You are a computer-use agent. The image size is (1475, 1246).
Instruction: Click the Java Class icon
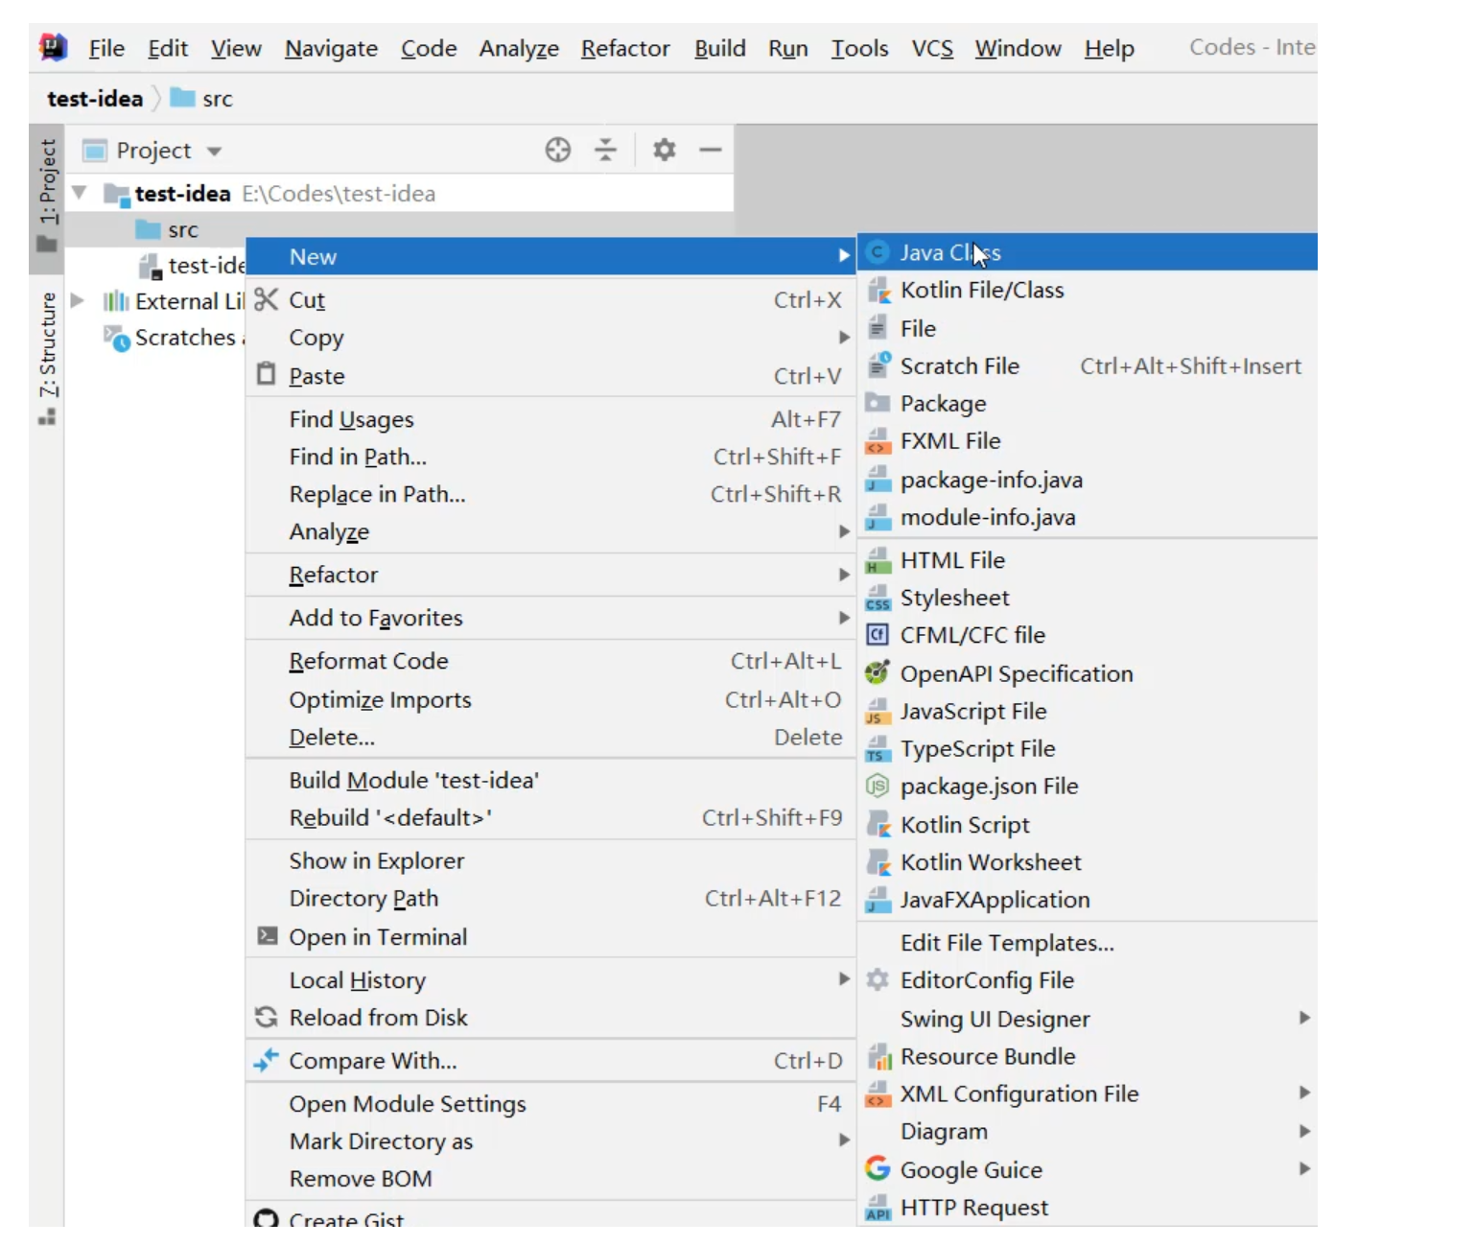point(877,252)
